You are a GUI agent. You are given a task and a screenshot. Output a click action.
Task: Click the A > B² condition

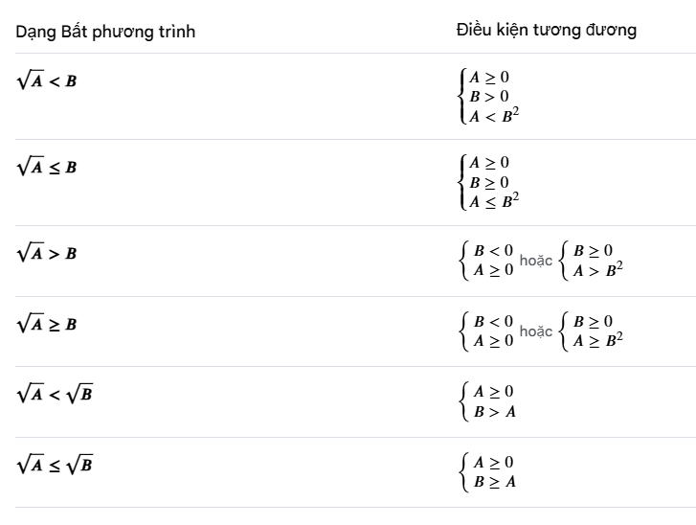(x=598, y=269)
